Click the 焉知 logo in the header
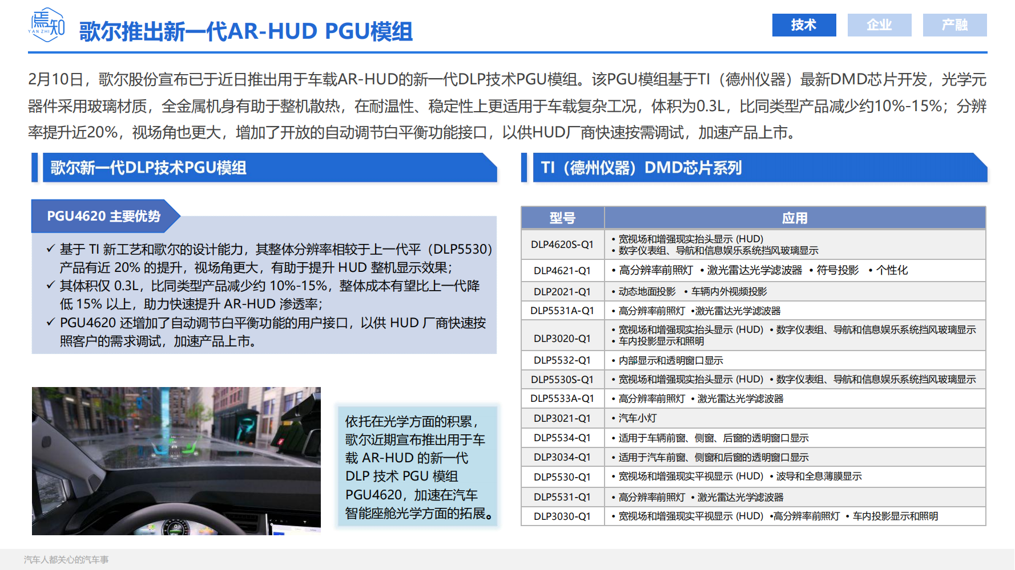This screenshot has width=1015, height=570. tap(47, 25)
